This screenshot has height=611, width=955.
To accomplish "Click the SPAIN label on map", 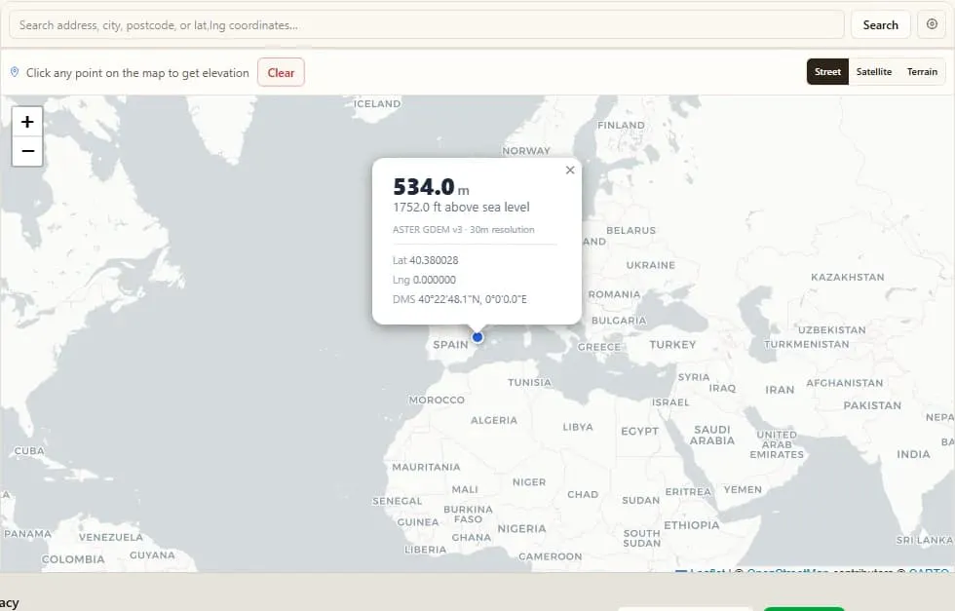I will click(450, 345).
